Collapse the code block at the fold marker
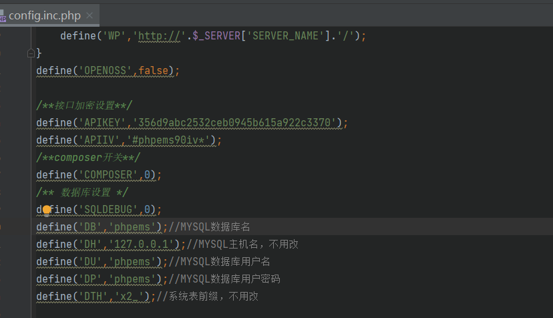The height and width of the screenshot is (318, 553). 31,53
